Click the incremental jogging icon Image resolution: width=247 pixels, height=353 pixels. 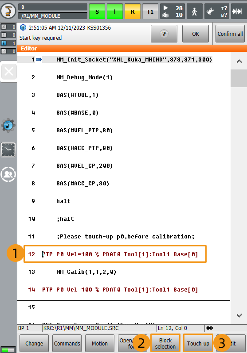click(x=238, y=12)
